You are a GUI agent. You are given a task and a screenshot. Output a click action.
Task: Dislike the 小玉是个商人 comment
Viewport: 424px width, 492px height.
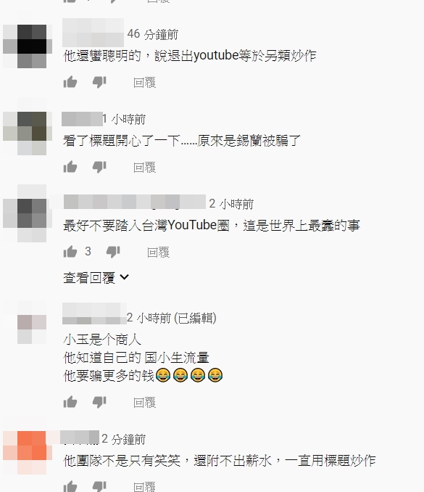tap(99, 402)
